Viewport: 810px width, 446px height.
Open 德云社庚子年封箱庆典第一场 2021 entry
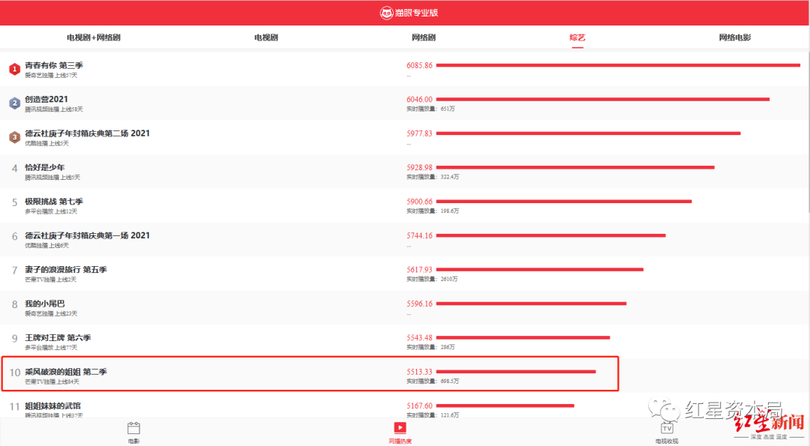coord(87,235)
